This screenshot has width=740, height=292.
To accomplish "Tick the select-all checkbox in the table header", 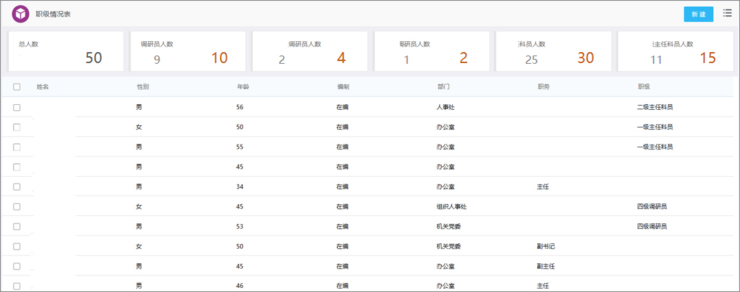I will pos(16,86).
